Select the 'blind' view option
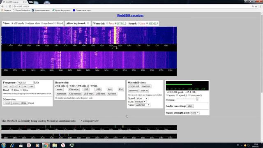This screenshot has height=148, width=263. pos(55,23)
